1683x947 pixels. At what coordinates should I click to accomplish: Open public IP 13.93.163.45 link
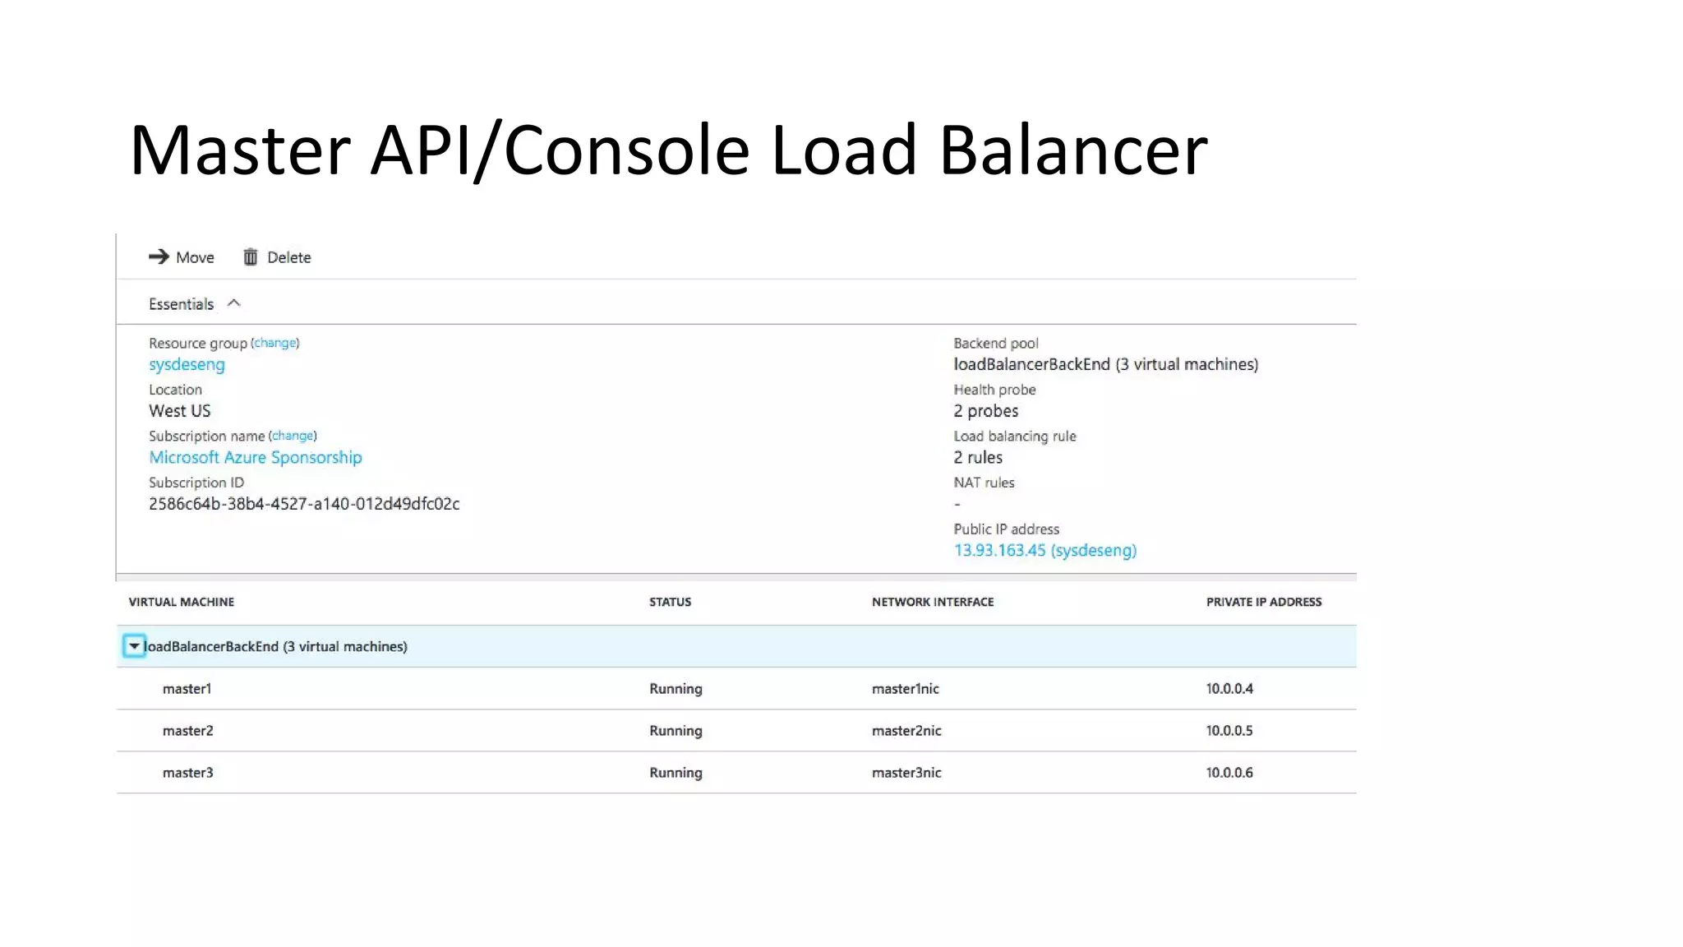coord(1045,550)
